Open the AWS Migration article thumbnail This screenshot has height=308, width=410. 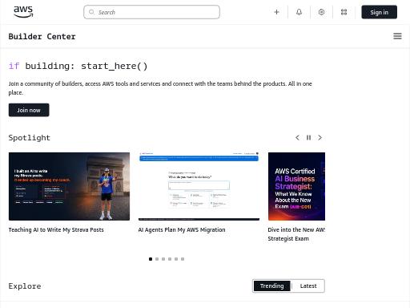199,186
